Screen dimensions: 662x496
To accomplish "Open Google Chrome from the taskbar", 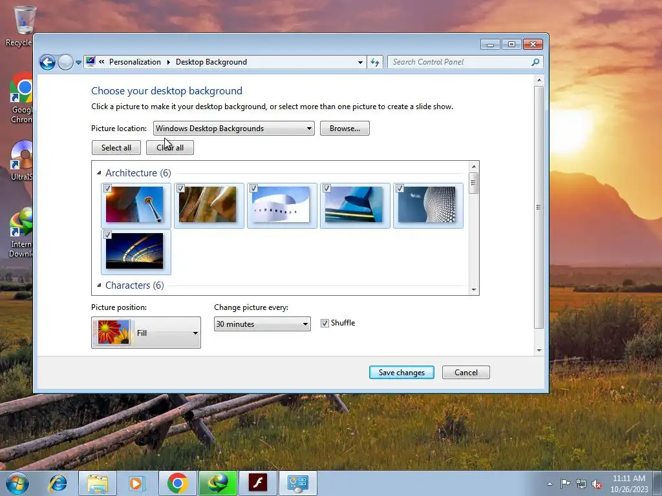I will click(177, 483).
